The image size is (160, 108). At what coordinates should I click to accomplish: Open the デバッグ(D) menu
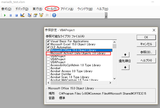point(22,9)
